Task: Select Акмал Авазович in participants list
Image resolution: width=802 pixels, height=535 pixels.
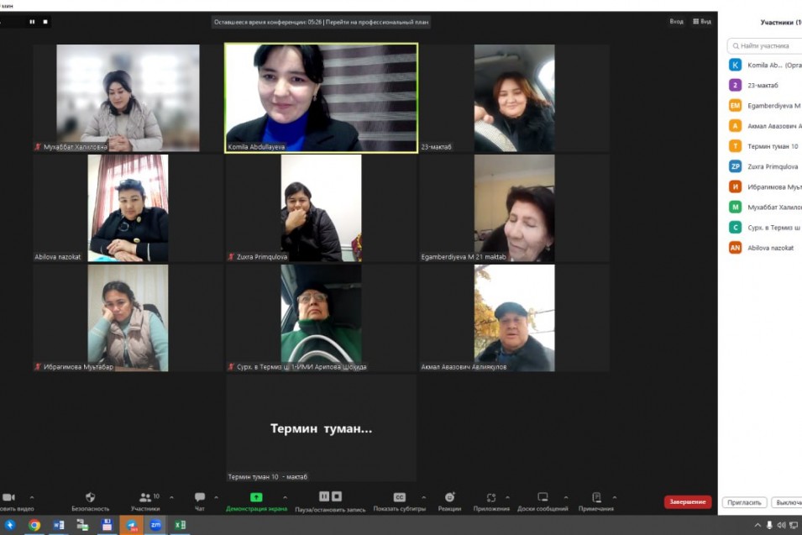Action: pyautogui.click(x=765, y=126)
